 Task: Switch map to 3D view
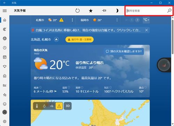(68, 106)
